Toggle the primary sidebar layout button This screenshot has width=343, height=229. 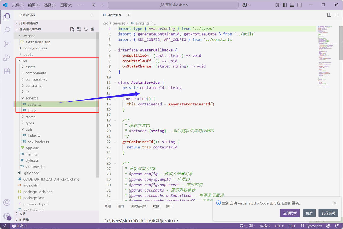click(285, 5)
